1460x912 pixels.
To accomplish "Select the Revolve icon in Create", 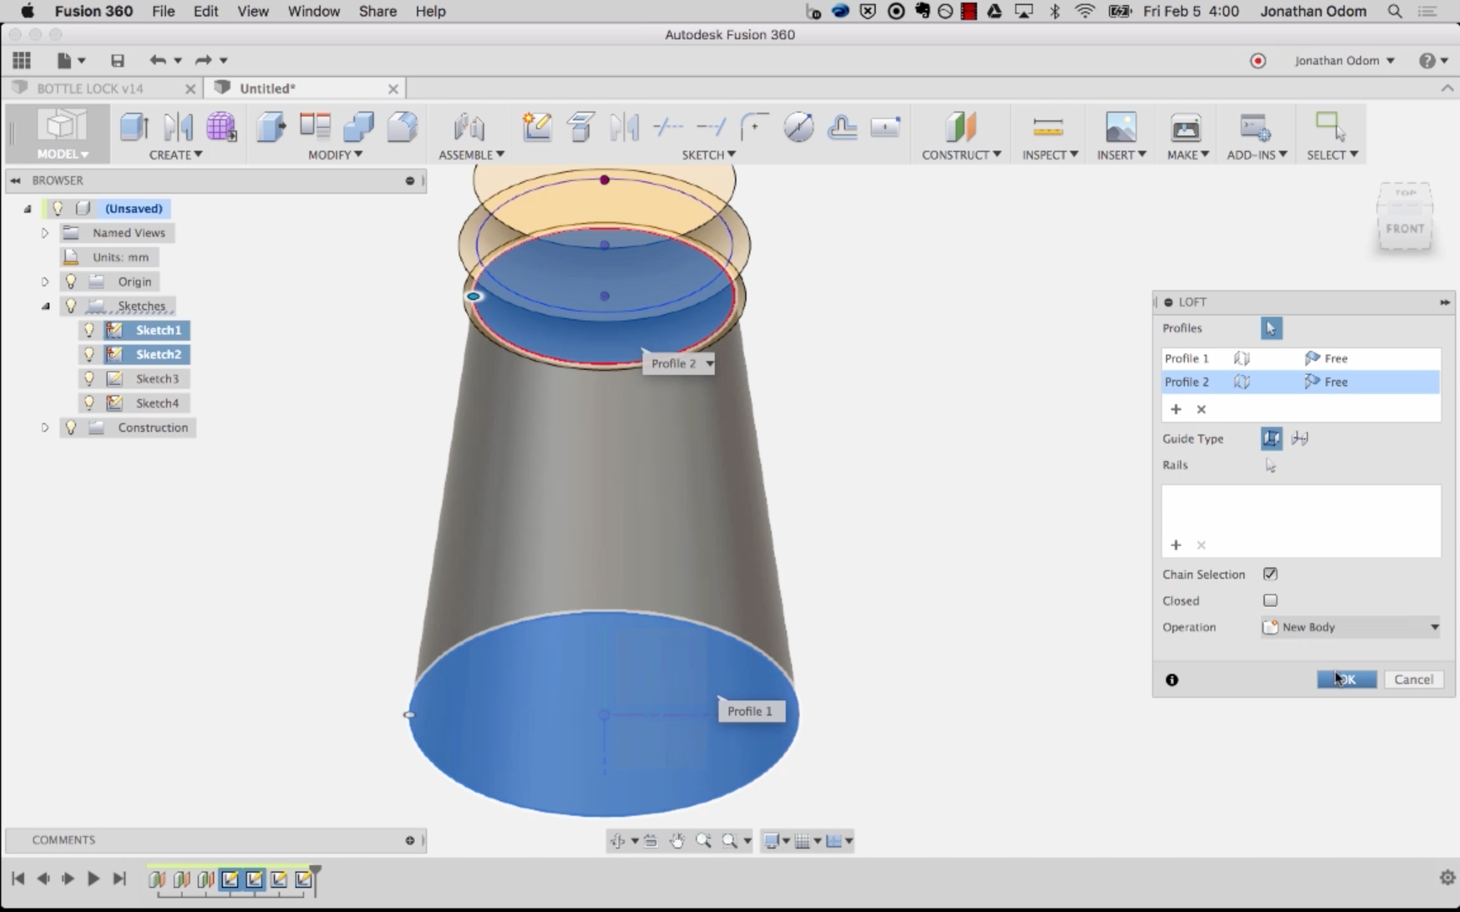I will (x=178, y=127).
